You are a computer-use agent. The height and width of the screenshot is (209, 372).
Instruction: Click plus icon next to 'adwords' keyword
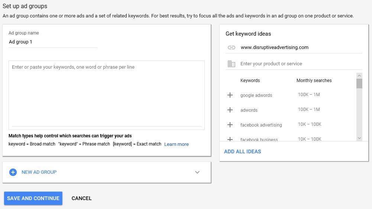tap(230, 110)
